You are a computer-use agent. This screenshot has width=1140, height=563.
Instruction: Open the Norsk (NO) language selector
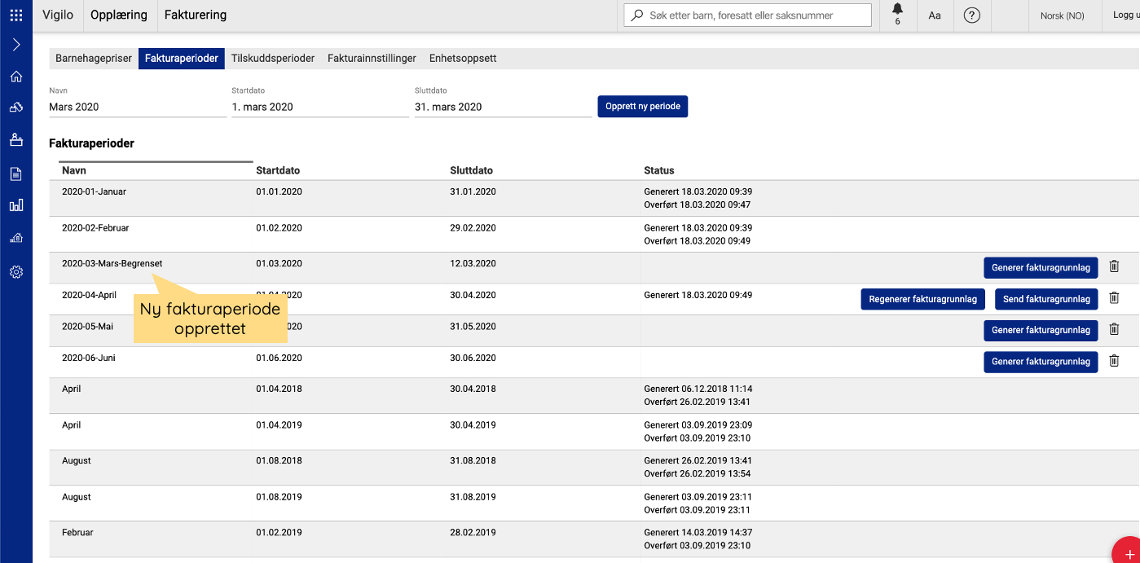coord(1062,15)
